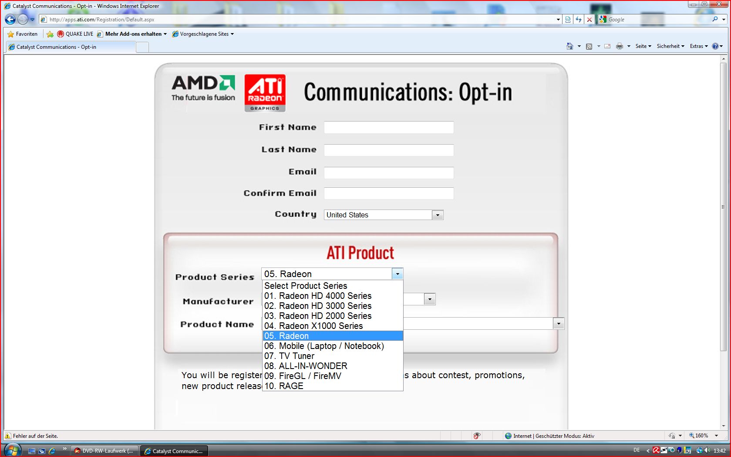The image size is (731, 457).
Task: Open the Sicherheit menu
Action: click(x=670, y=46)
